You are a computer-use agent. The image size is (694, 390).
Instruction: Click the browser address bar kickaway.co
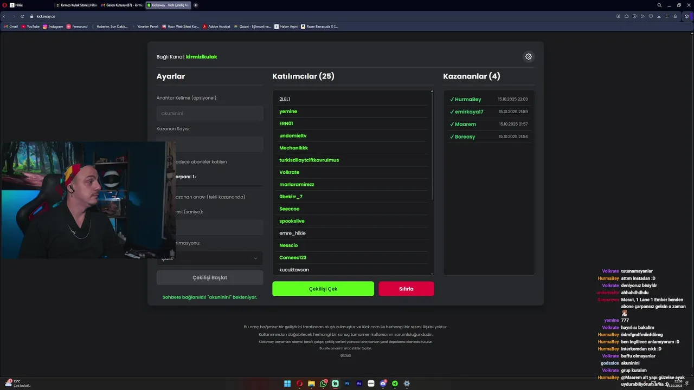pyautogui.click(x=46, y=16)
